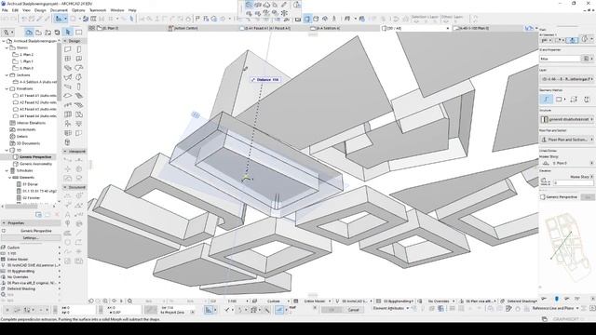The width and height of the screenshot is (596, 335).
Task: Click the Structure building material icon
Action: click(544, 119)
